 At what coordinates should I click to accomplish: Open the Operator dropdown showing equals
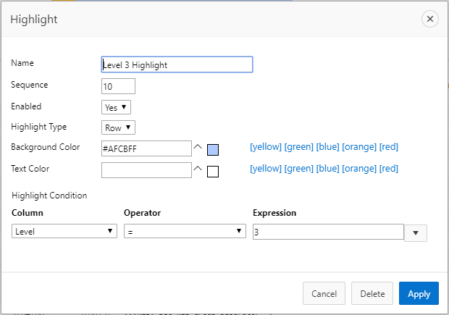click(185, 231)
